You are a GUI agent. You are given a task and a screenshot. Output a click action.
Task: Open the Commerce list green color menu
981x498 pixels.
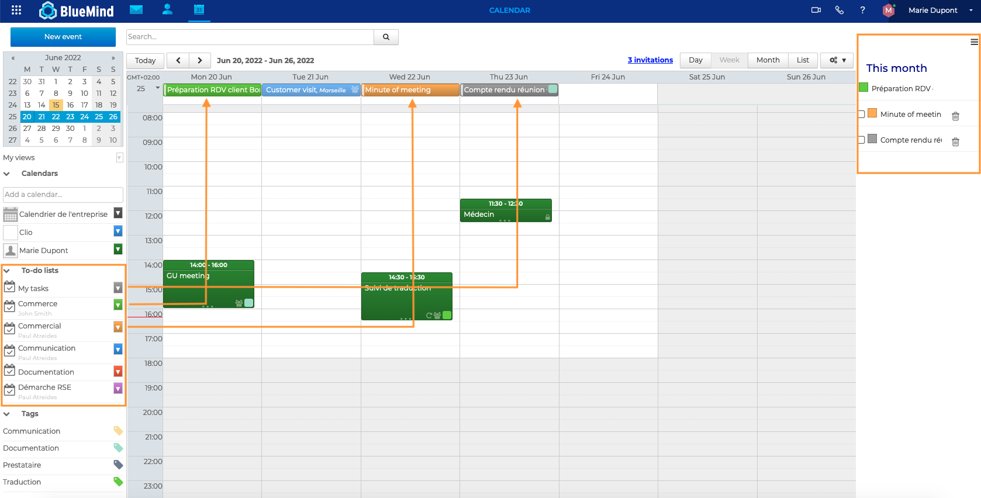coord(118,305)
